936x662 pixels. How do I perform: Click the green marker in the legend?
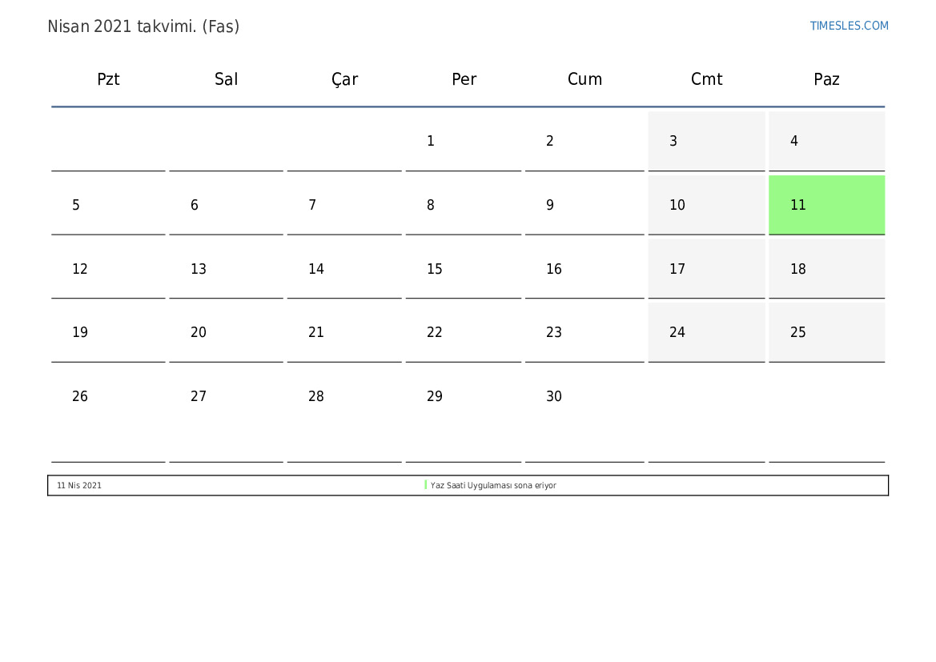(426, 485)
